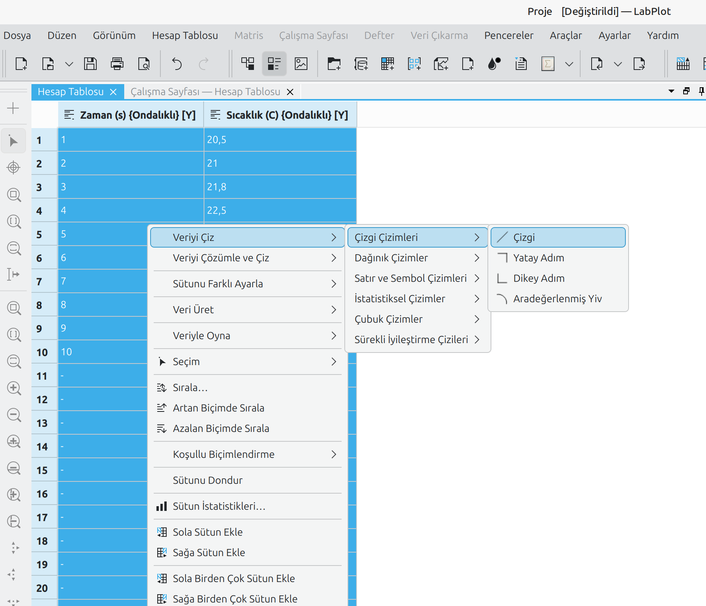Click the Print preview icon
The height and width of the screenshot is (606, 706).
pos(144,63)
